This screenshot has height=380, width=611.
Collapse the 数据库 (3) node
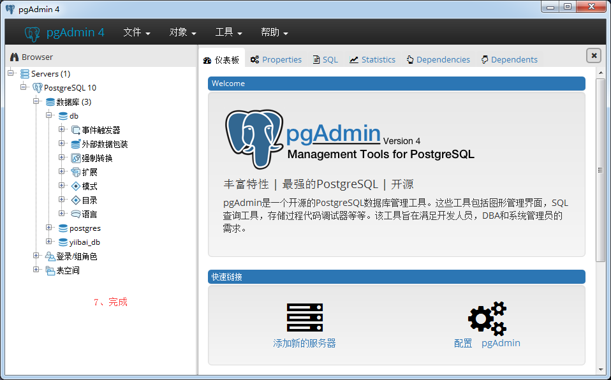pos(36,101)
